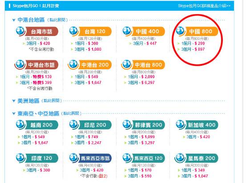Click the globe icon beside 星馬泰 200
The width and height of the screenshot is (246, 183).
point(180,158)
